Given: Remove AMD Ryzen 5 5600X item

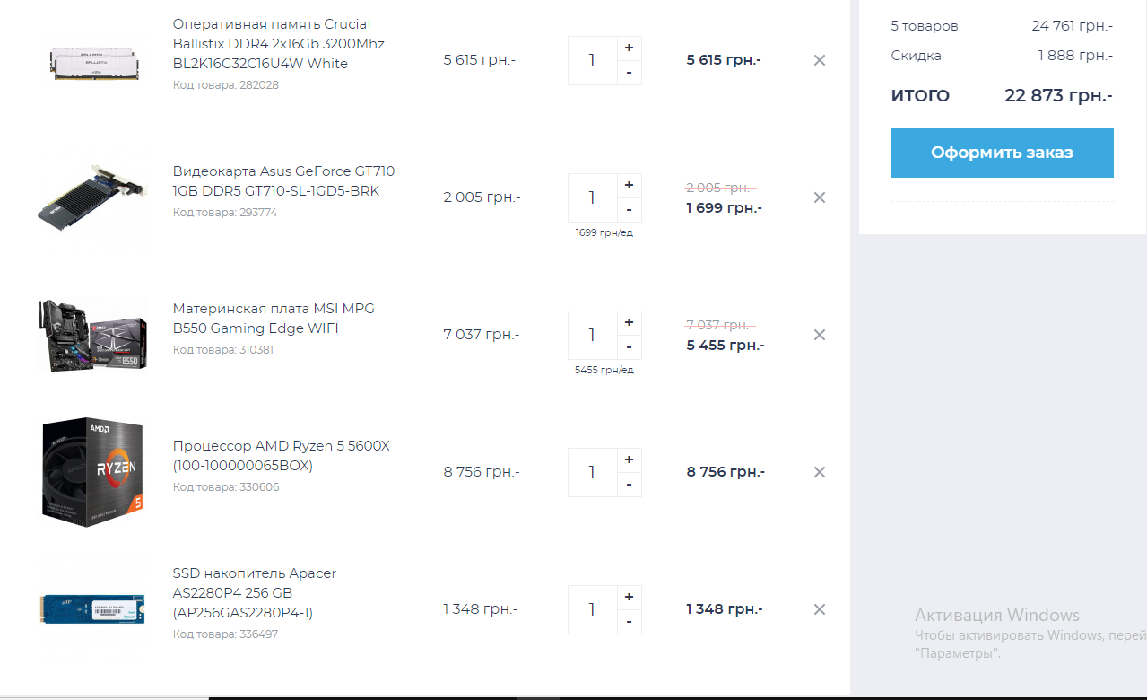Looking at the screenshot, I should pos(819,472).
